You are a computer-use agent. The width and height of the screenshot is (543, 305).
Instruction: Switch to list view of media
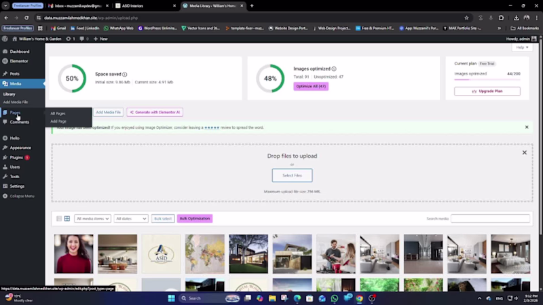pos(59,218)
